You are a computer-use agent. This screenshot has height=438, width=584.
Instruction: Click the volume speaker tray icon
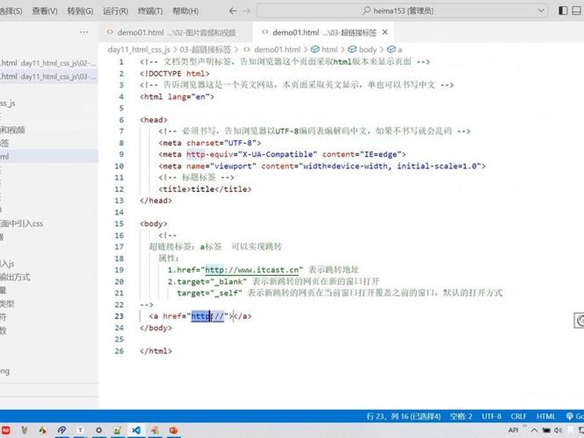tap(558, 431)
